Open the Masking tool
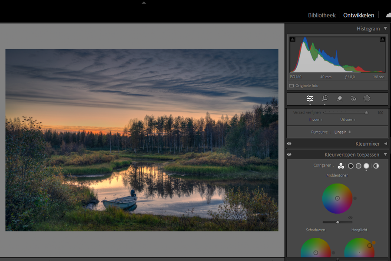This screenshot has width=391, height=261. point(367,99)
